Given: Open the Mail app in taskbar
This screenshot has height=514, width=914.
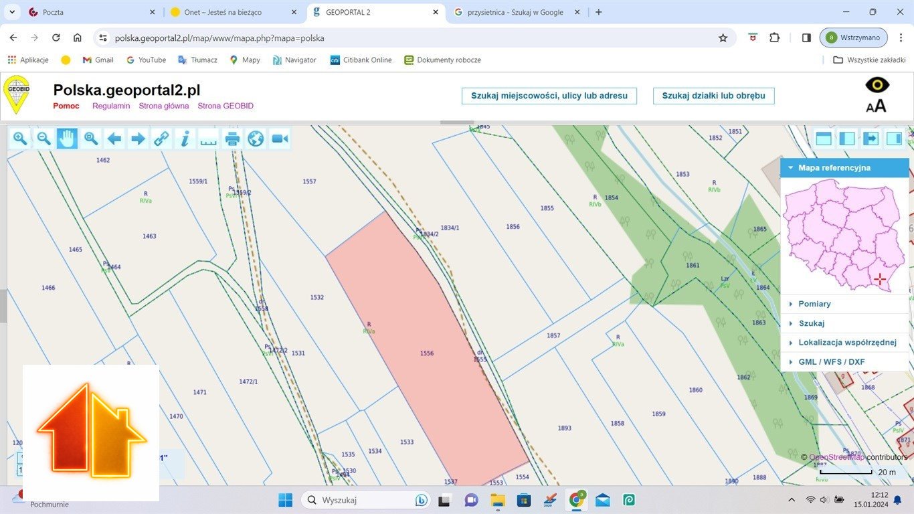Looking at the screenshot, I should pos(602,500).
